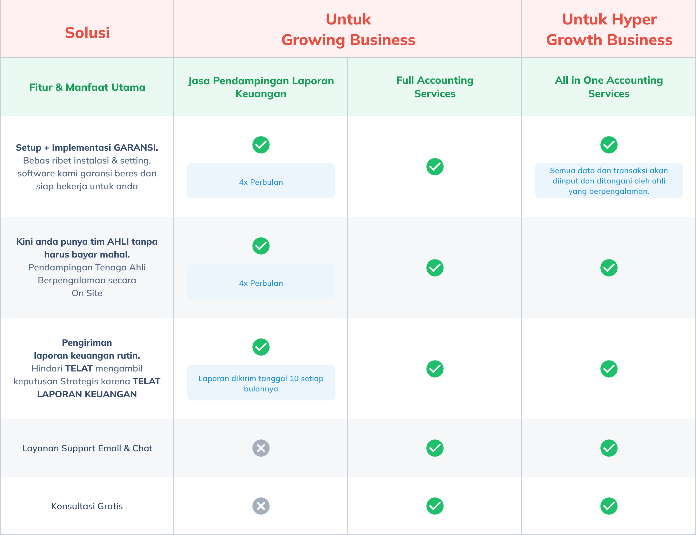Screen dimensions: 696x535
Task: Click tim AHLI check under Full Accounting Services
Action: (x=435, y=268)
